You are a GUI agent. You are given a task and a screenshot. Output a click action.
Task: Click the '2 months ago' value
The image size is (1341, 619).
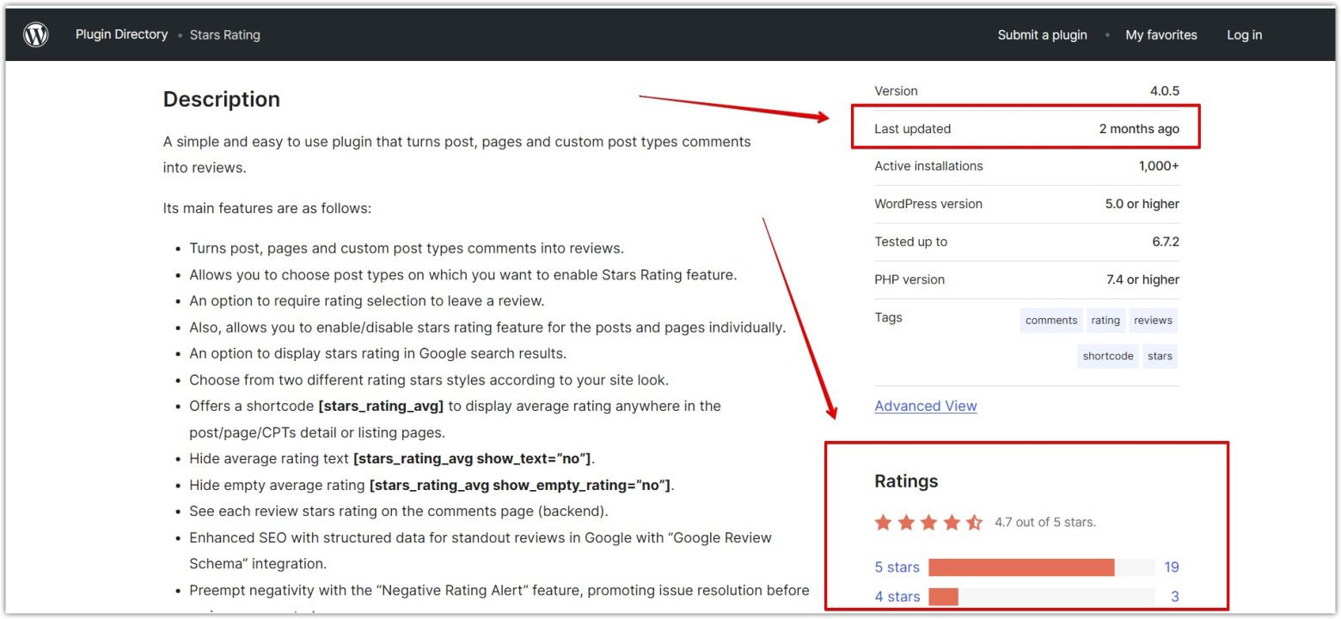[1139, 129]
